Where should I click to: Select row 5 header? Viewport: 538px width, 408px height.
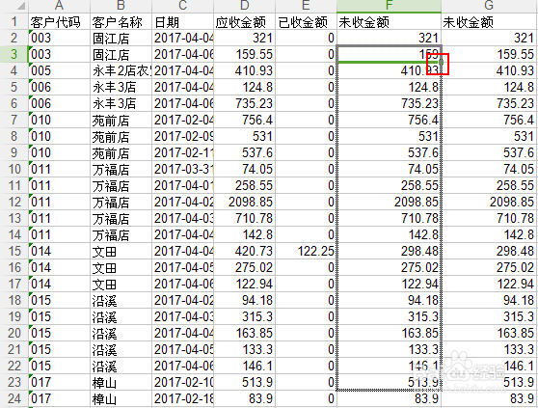[x=13, y=87]
